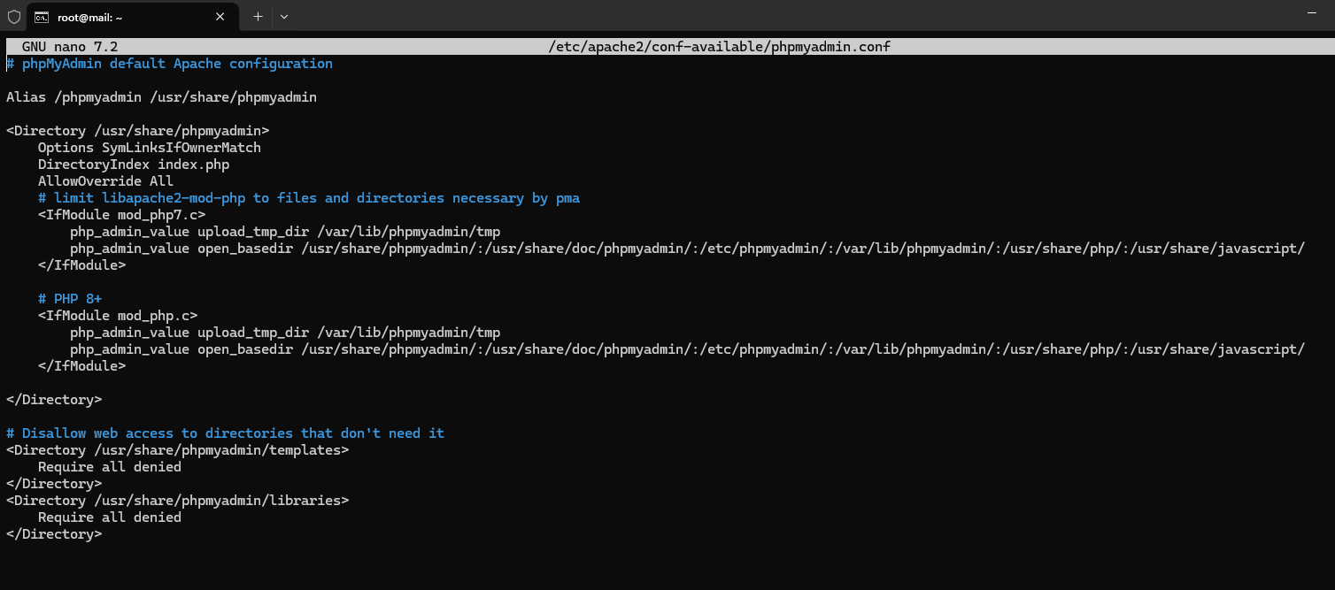This screenshot has height=590, width=1335.
Task: Click the Directory phpmyadmin/templates line
Action: point(177,450)
